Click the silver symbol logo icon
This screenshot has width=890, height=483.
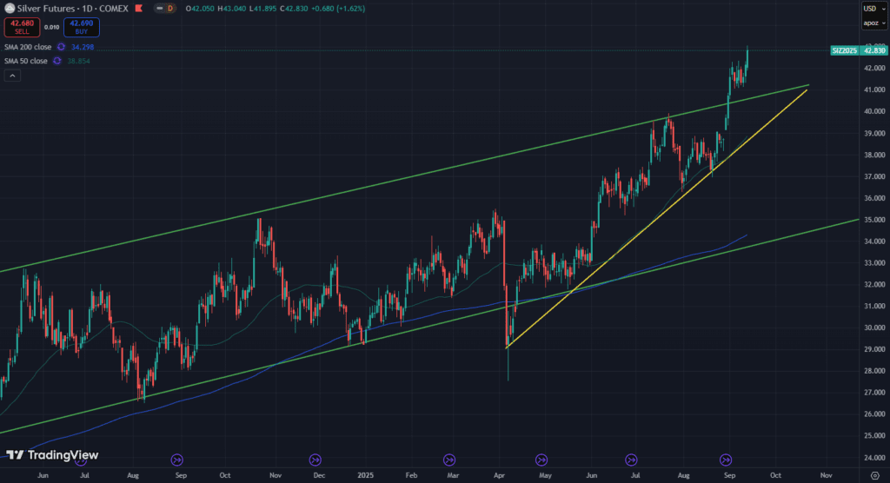click(x=10, y=8)
